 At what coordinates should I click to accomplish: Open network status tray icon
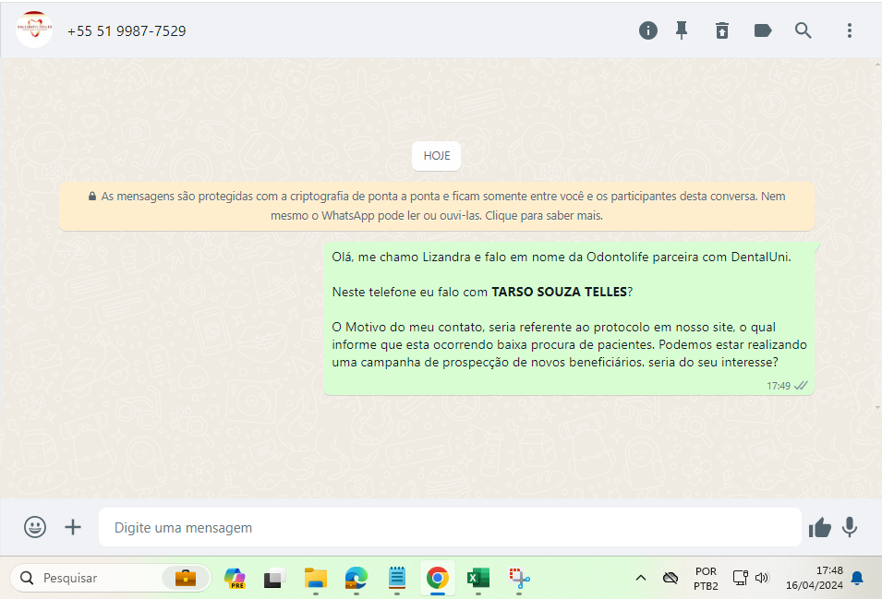click(x=740, y=578)
